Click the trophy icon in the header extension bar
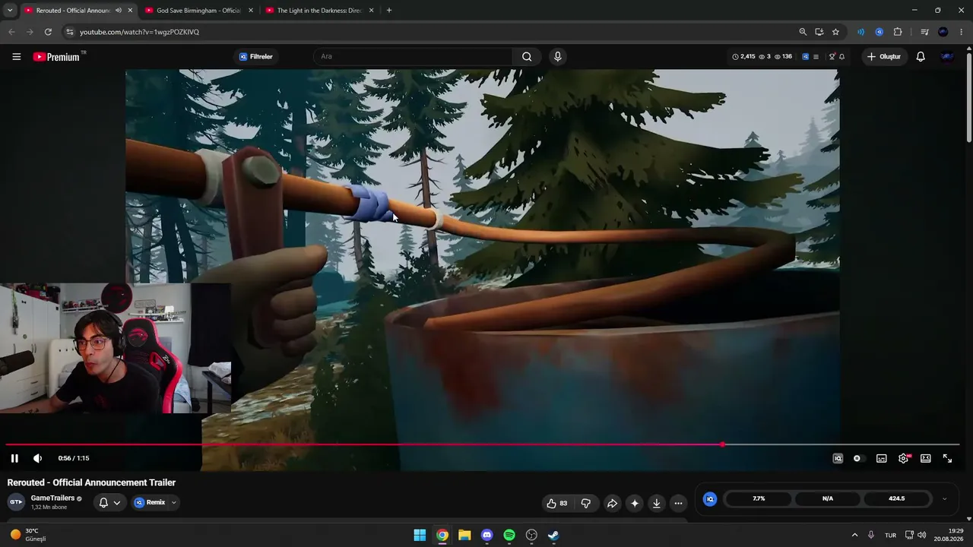 [832, 56]
